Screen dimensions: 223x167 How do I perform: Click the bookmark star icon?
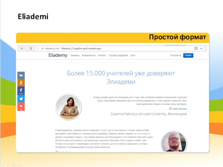[x=201, y=48]
